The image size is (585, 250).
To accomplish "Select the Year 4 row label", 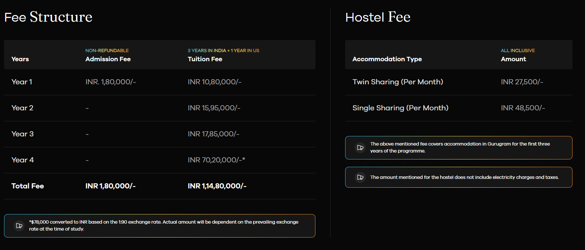I will (22, 160).
